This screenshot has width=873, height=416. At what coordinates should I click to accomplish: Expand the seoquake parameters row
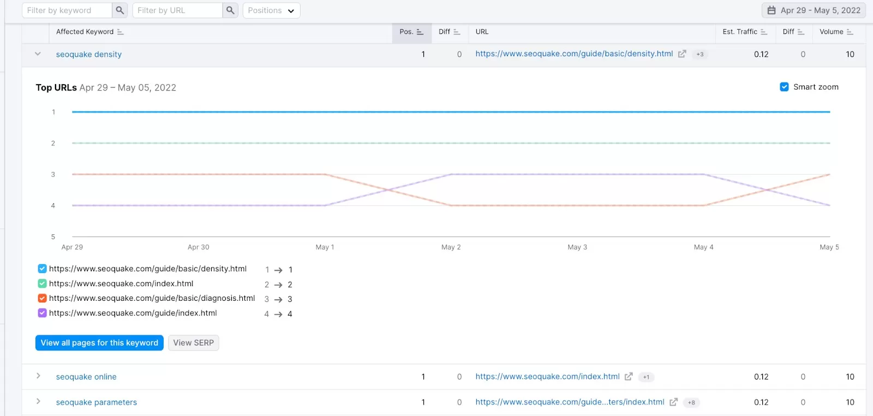pos(38,402)
